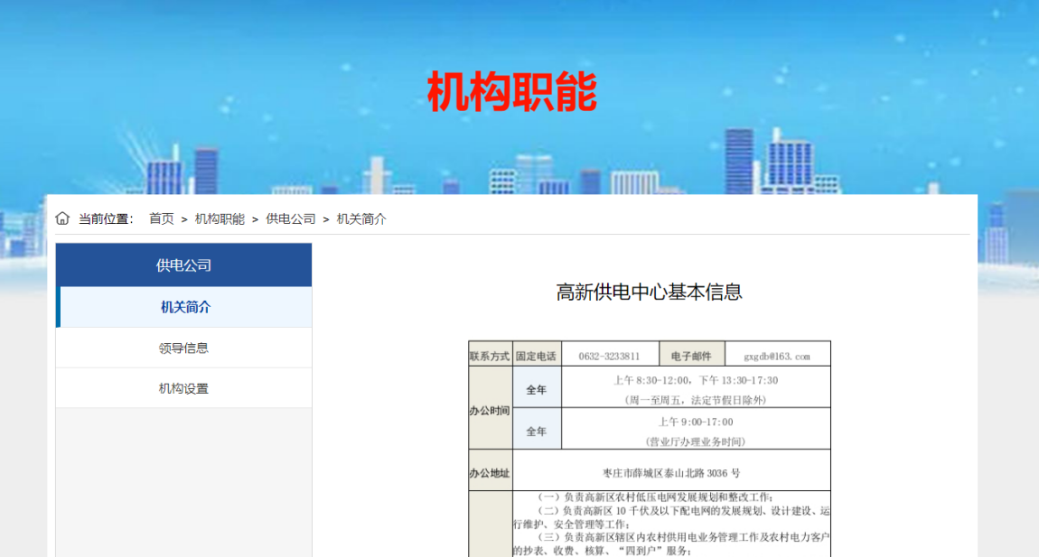Screen dimensions: 1039x557
Task: Open the 领导信息 sidebar item
Action: [183, 348]
